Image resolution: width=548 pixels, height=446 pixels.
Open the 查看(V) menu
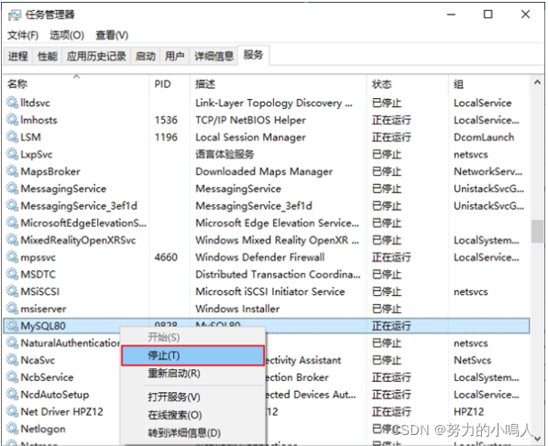tap(112, 36)
